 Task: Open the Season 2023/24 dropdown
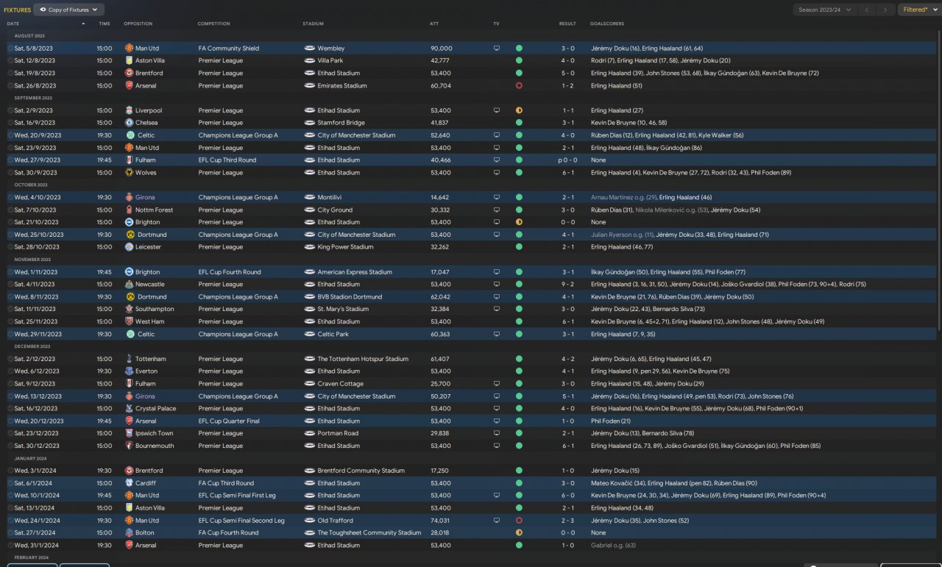[824, 10]
